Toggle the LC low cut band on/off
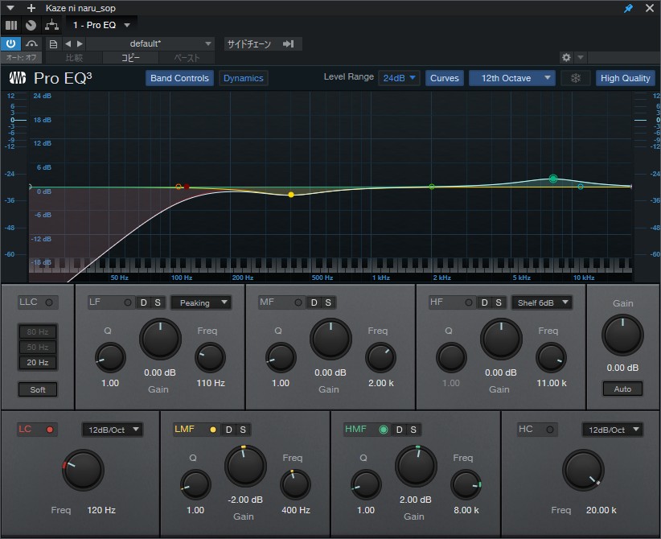The height and width of the screenshot is (539, 661). [50, 430]
